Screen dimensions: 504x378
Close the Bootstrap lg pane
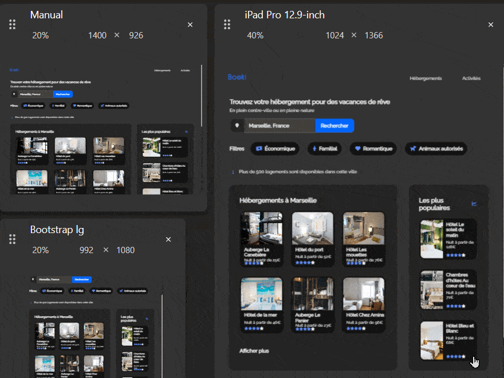click(168, 239)
